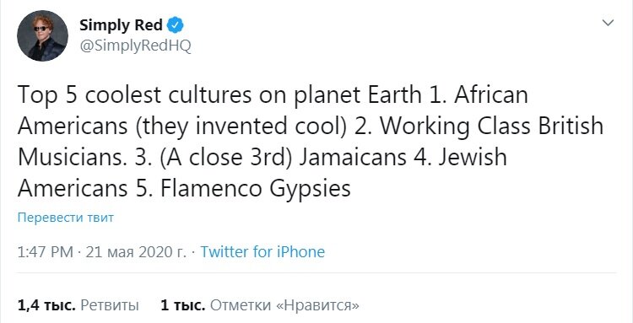Click the Перевести твит link

(66, 218)
